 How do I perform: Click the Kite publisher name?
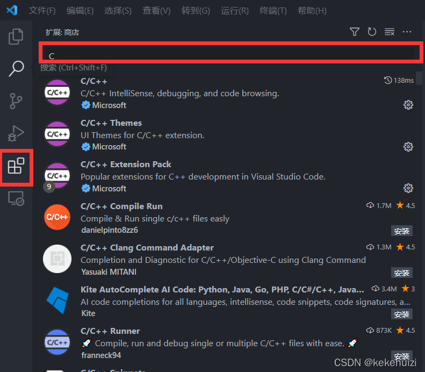click(x=88, y=313)
